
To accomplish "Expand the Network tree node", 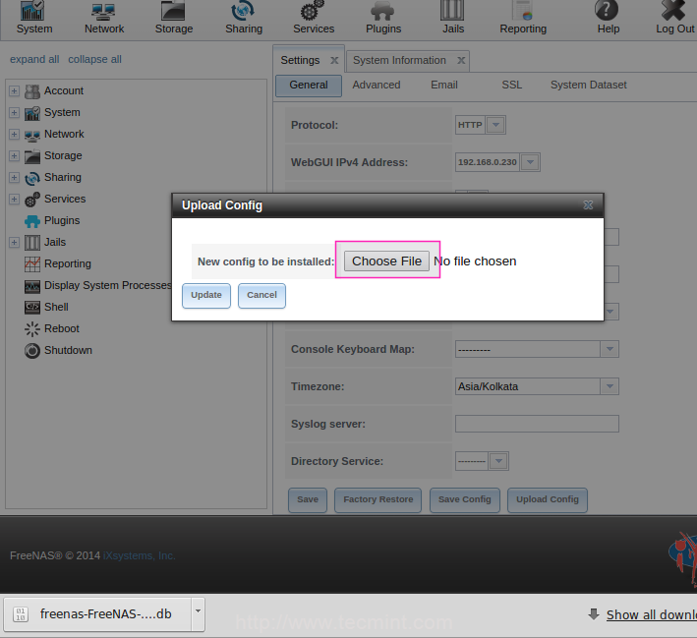I will (x=14, y=135).
